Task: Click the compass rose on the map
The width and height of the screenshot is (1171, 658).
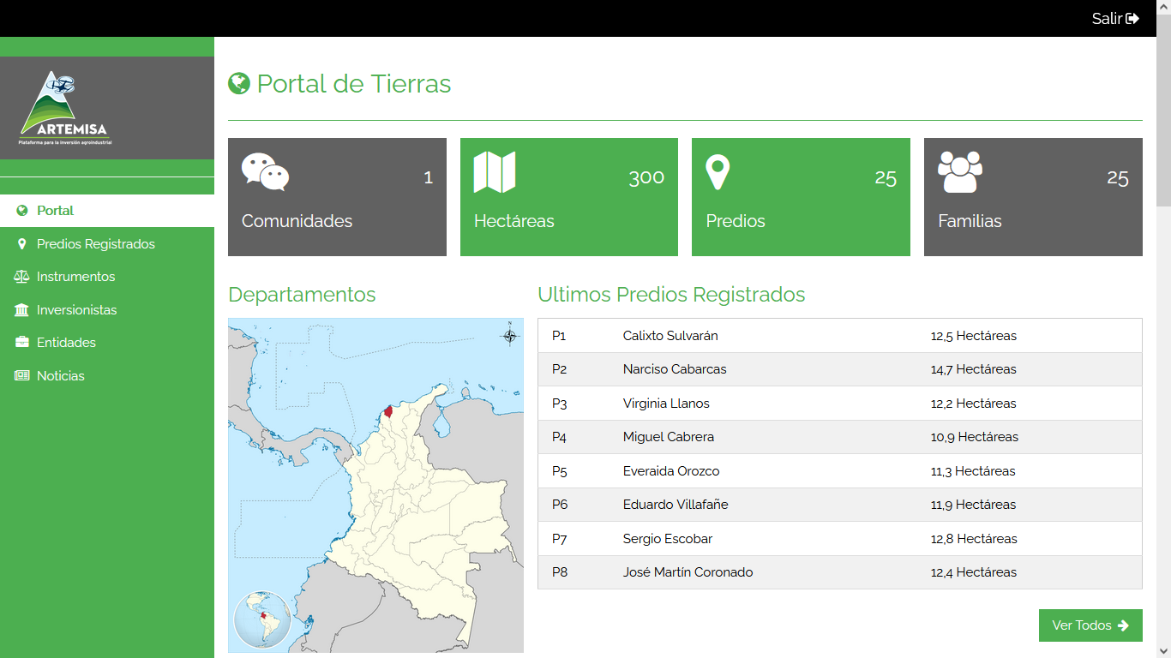Action: point(510,335)
